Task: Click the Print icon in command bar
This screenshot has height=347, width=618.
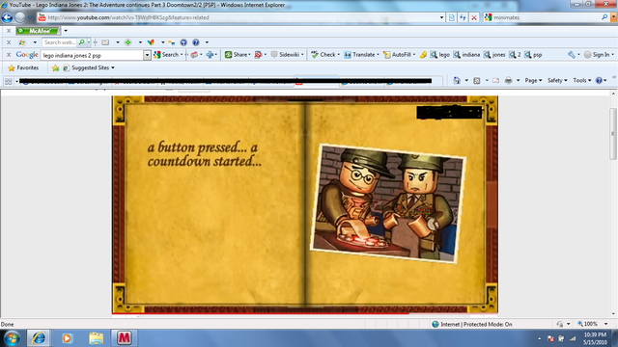Action: coord(509,80)
